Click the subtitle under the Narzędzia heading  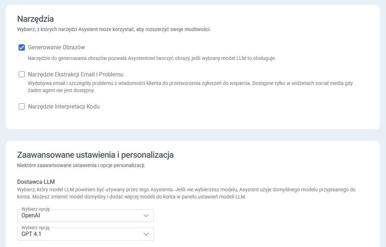114,29
